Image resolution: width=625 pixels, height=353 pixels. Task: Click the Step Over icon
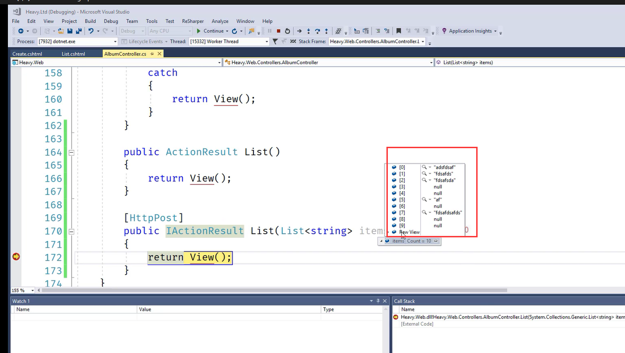pos(318,31)
